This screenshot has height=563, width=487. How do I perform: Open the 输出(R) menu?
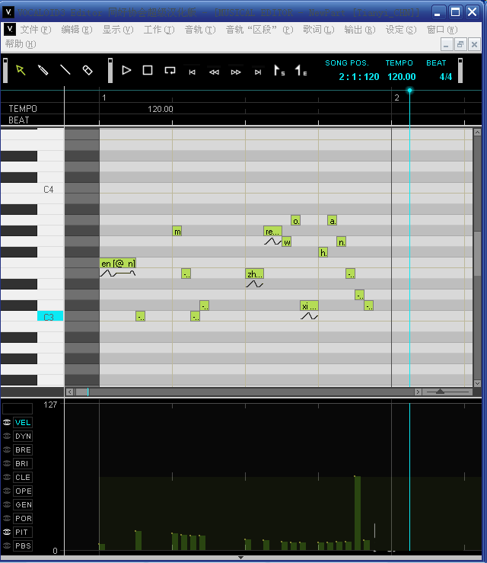(360, 30)
